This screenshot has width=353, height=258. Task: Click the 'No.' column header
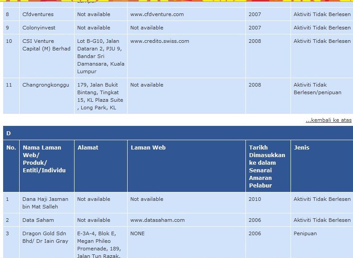[x=11, y=148]
